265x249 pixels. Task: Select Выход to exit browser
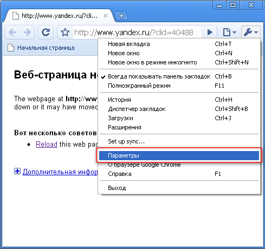point(179,188)
